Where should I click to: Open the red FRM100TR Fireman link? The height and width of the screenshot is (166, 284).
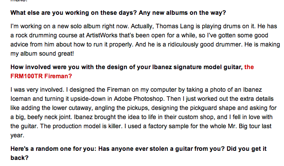coord(41,76)
